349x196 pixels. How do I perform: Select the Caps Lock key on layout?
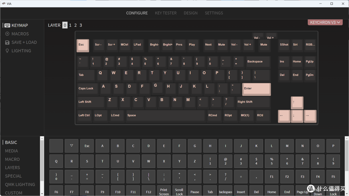[x=87, y=88]
